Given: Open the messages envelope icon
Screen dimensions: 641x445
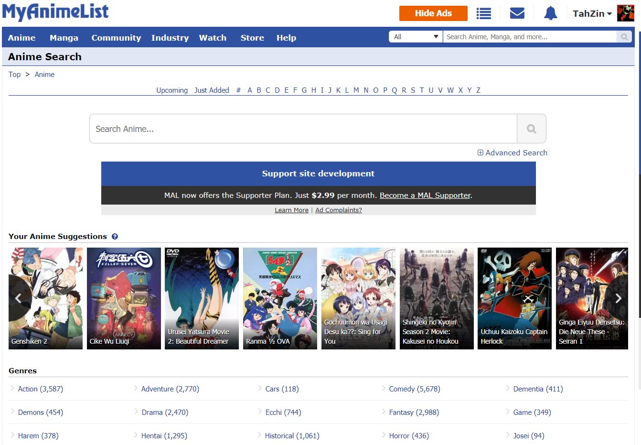Looking at the screenshot, I should point(517,13).
